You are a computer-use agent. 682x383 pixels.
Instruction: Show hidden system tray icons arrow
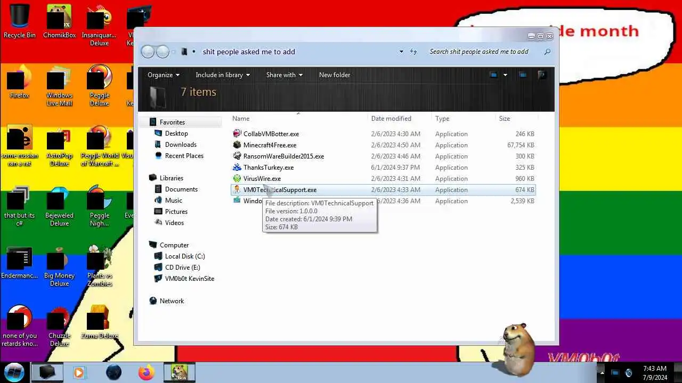click(602, 373)
